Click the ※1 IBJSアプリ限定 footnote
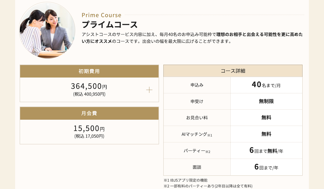The image size is (324, 189). [185, 180]
